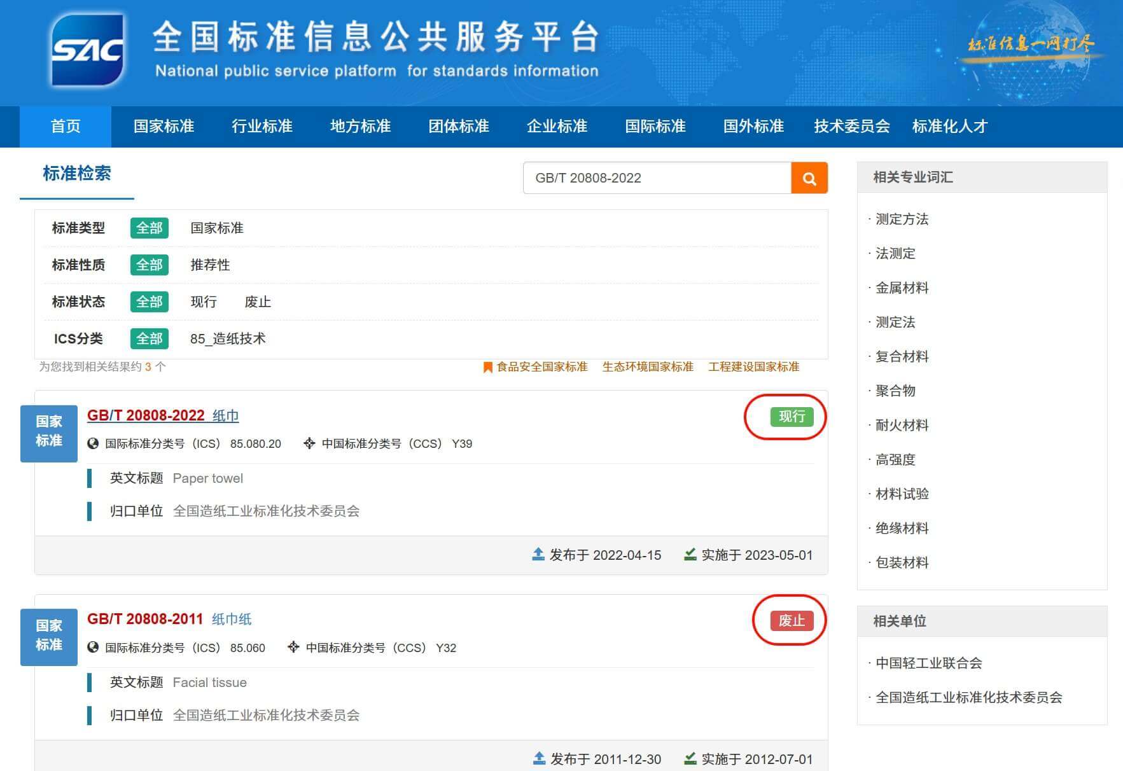
Task: Switch to the 首页 tab
Action: 66,127
